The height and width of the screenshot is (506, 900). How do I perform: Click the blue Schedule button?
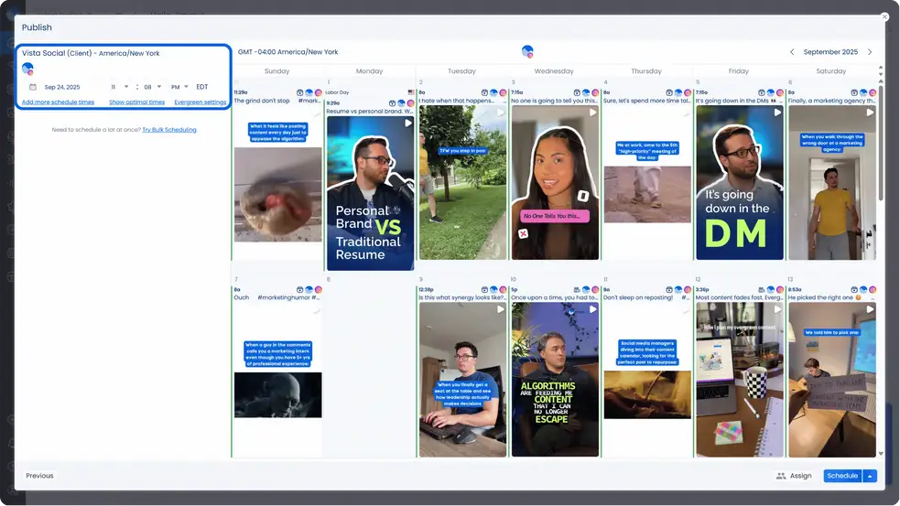(x=842, y=476)
